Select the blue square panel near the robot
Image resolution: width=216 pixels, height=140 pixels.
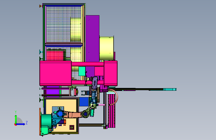(x=84, y=102)
